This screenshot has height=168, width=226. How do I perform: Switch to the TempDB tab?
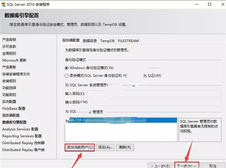[x=107, y=41]
